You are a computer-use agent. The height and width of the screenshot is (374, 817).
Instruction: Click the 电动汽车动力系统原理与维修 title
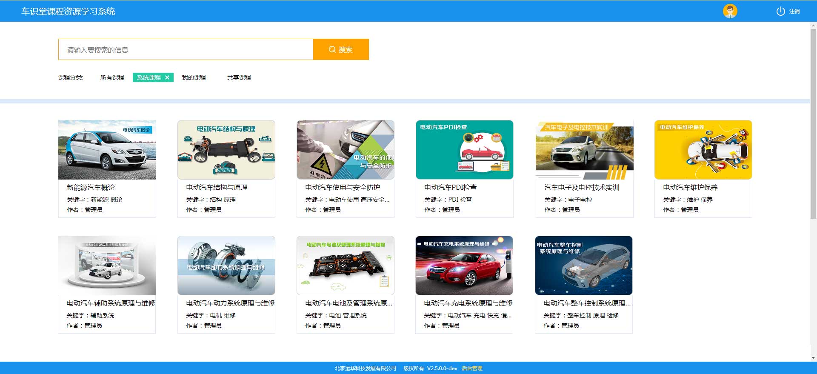pyautogui.click(x=230, y=303)
